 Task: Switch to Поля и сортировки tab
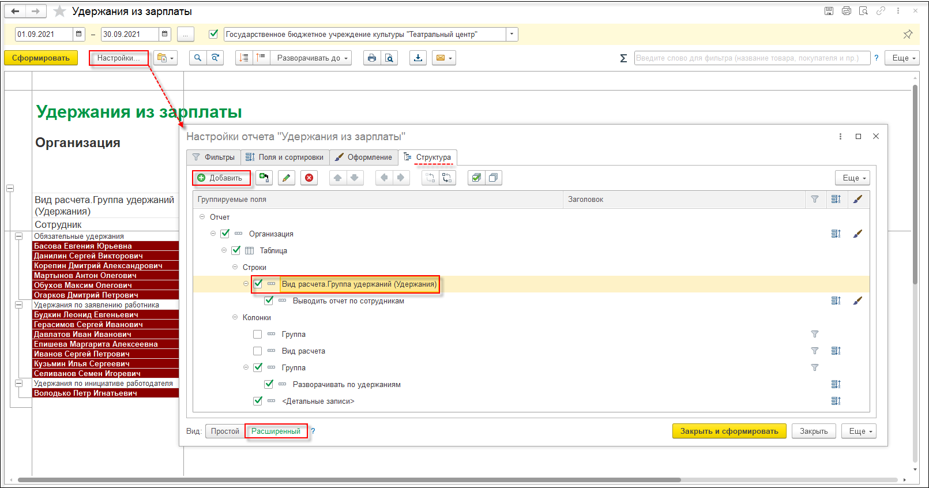[x=285, y=157]
